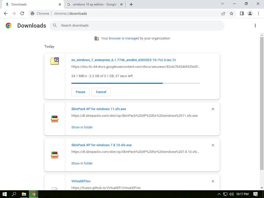Click the scrollbar down arrow
Viewport: 264px width, 198px height.
(x=262, y=188)
